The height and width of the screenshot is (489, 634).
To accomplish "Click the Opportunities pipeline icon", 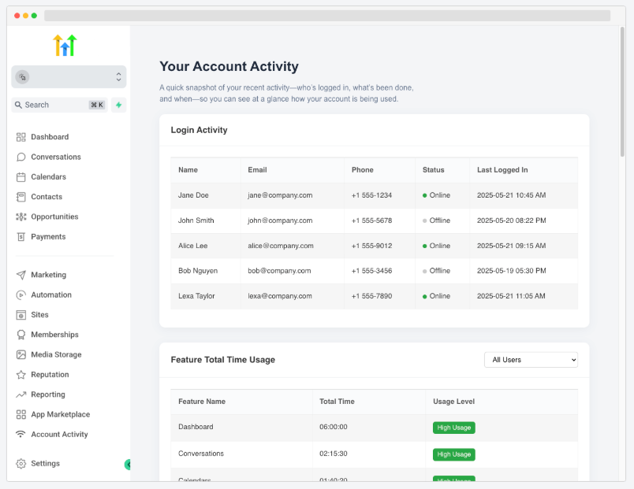I will tap(21, 217).
